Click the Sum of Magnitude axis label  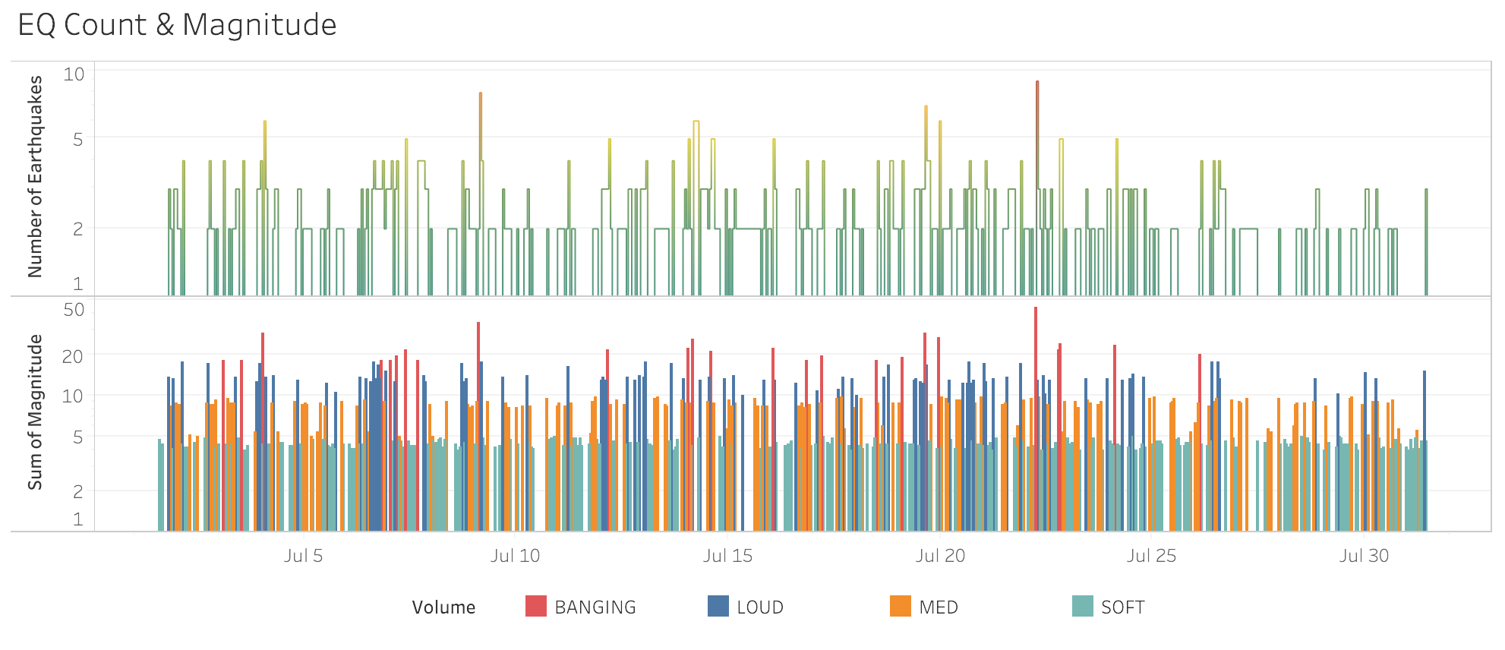click(35, 412)
